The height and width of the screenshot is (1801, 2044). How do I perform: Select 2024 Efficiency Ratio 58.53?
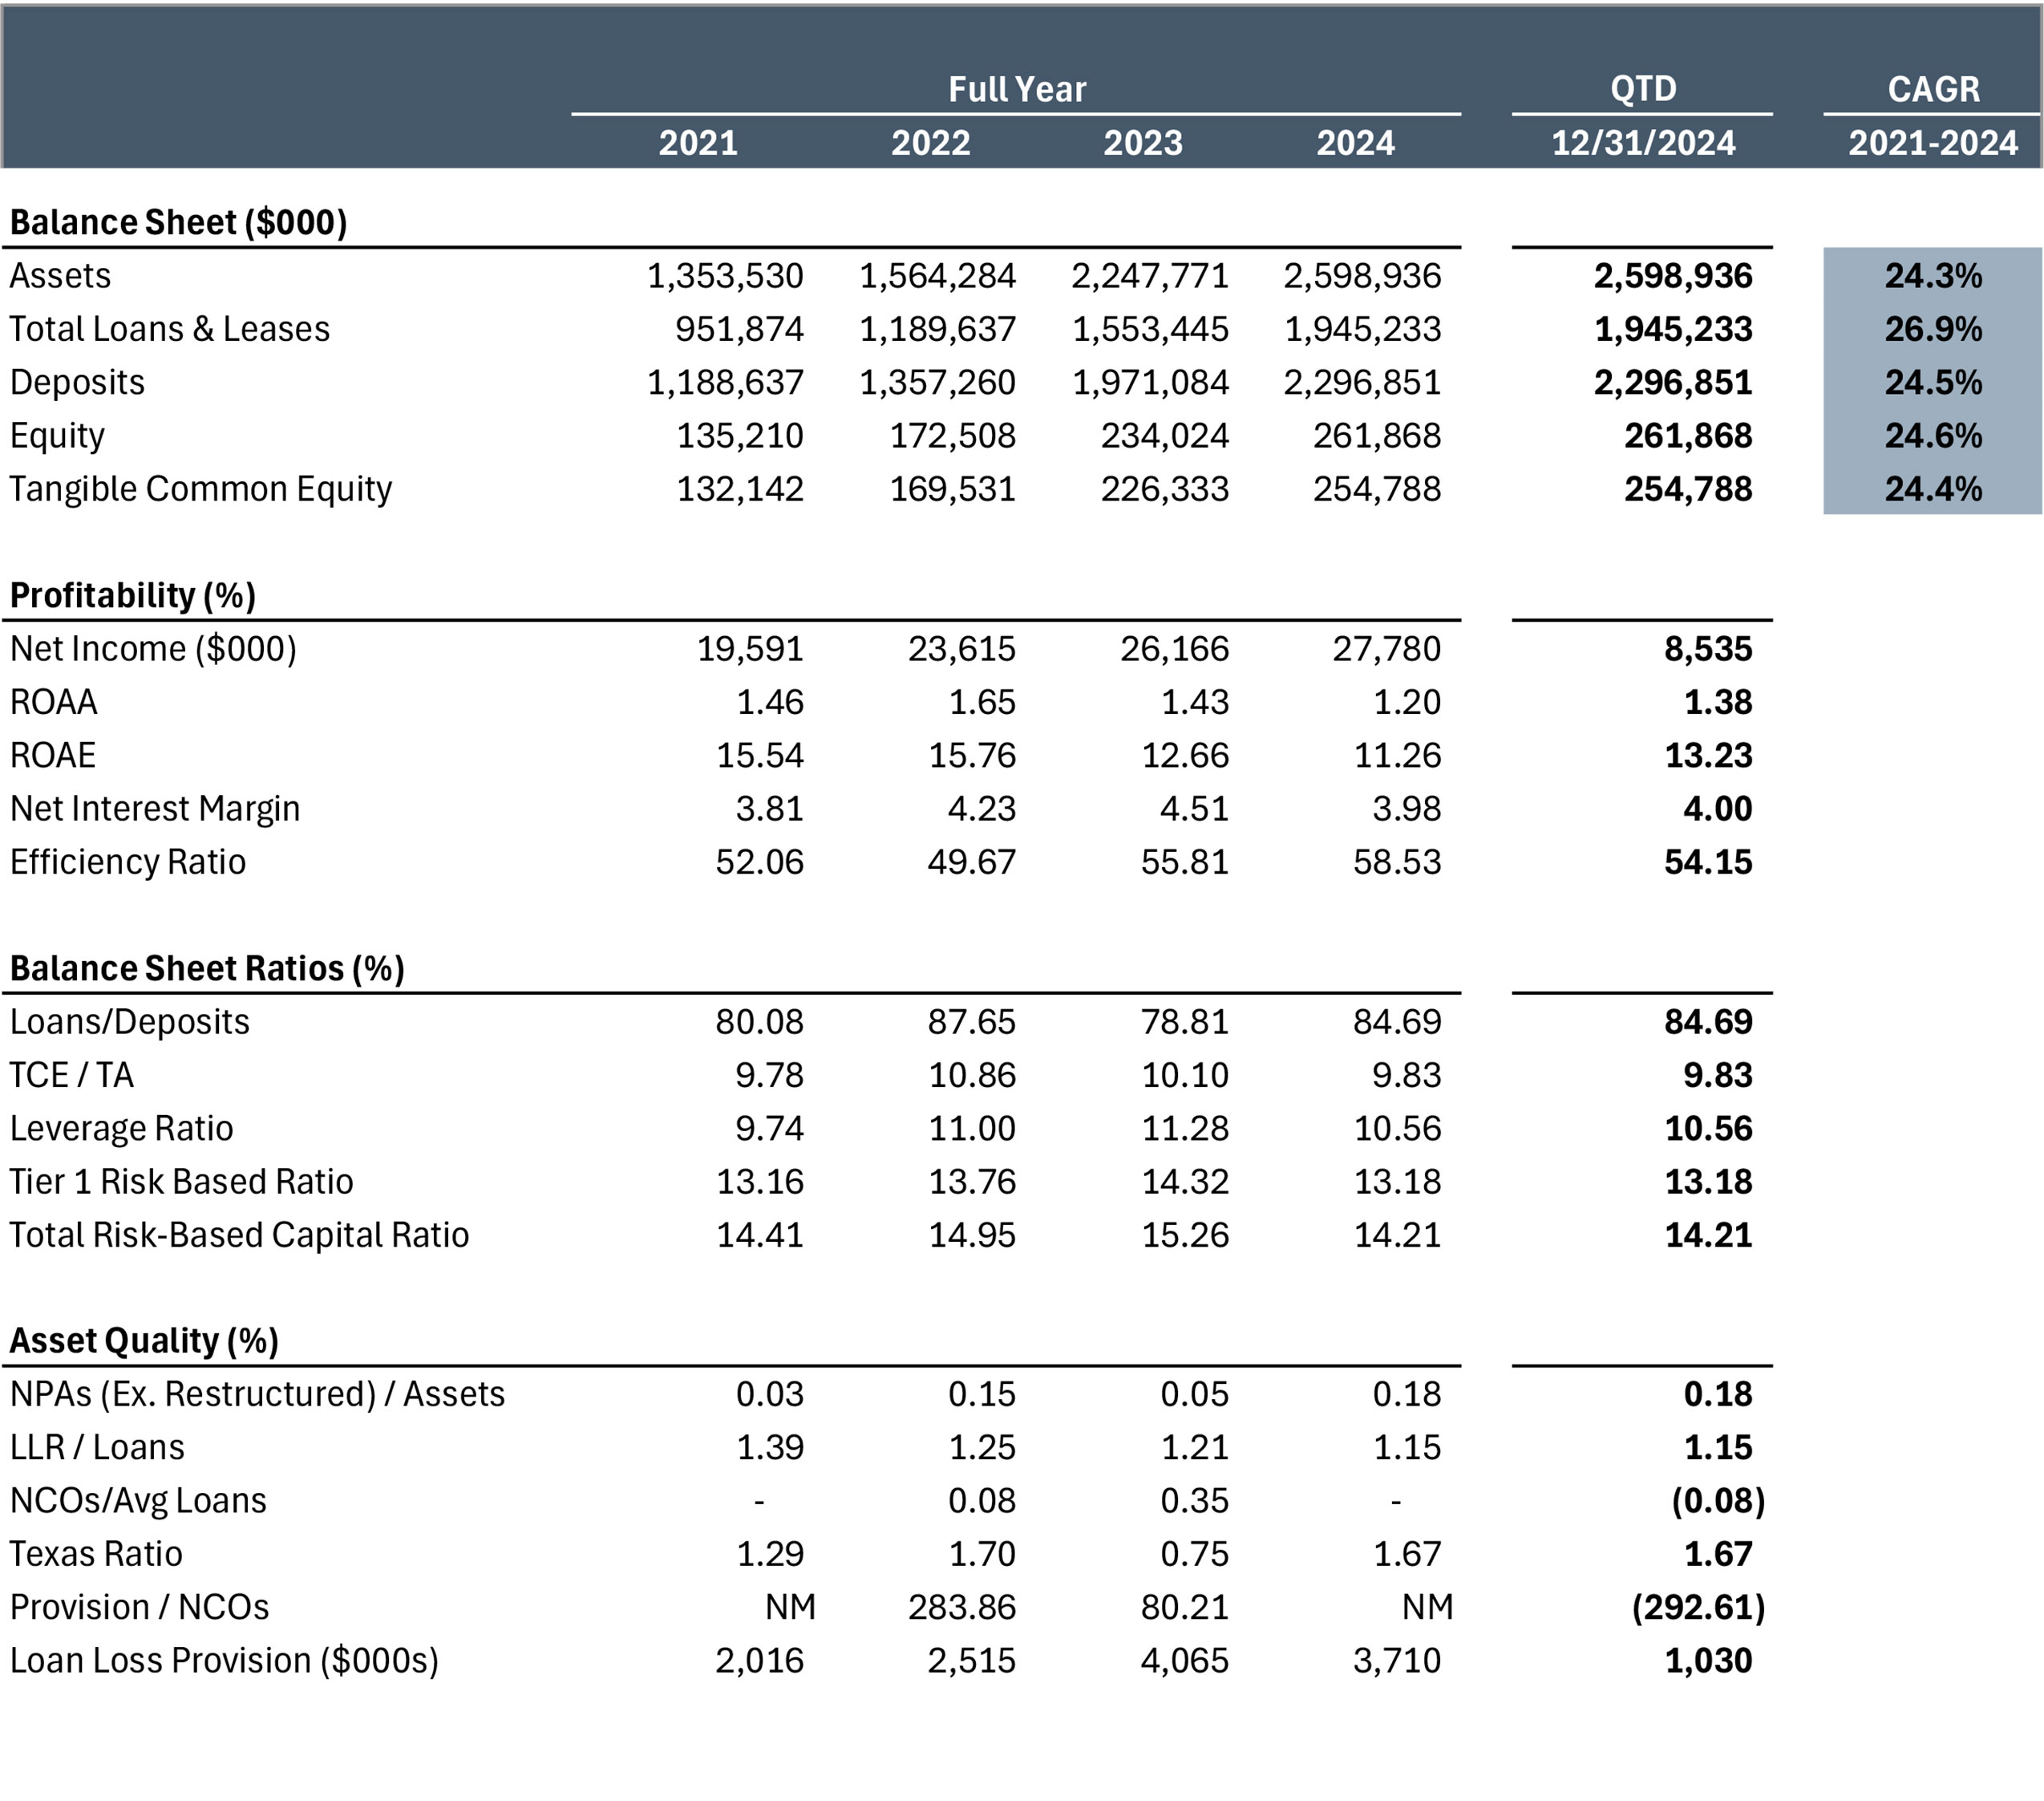[1397, 862]
